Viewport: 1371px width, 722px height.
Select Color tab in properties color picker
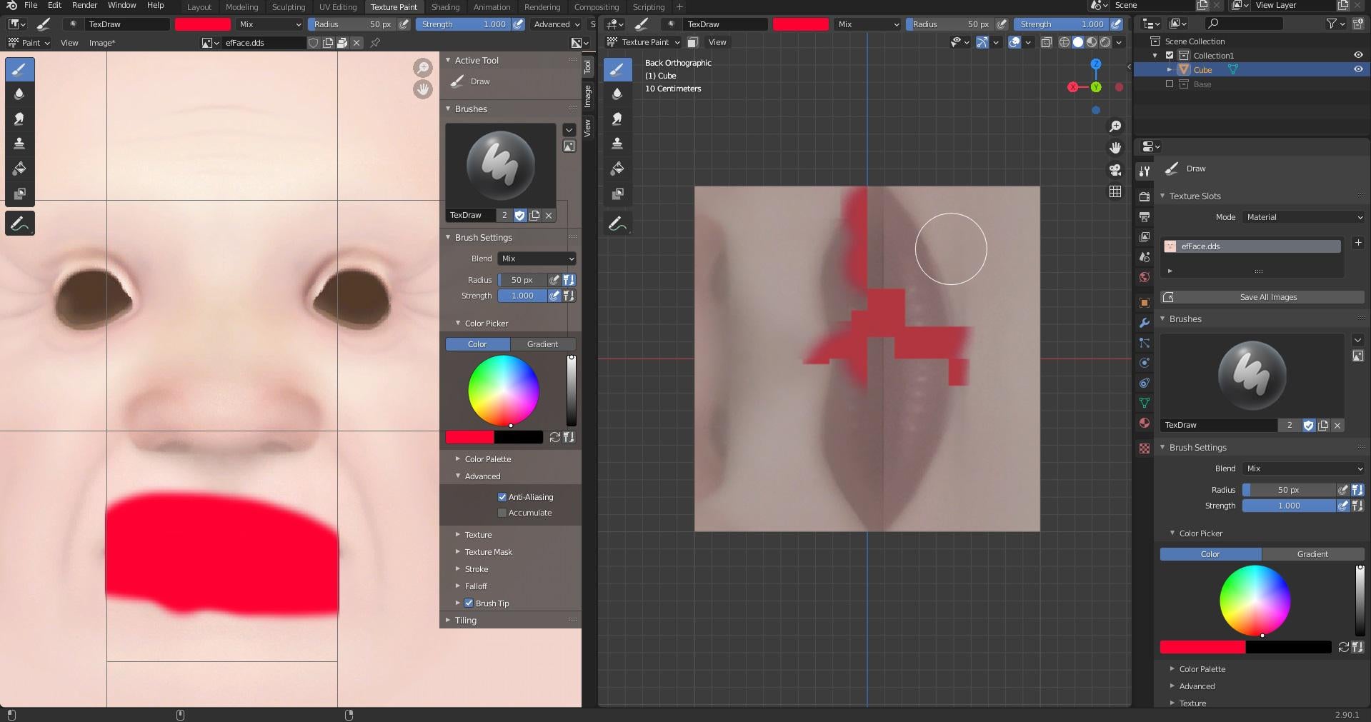click(1210, 554)
